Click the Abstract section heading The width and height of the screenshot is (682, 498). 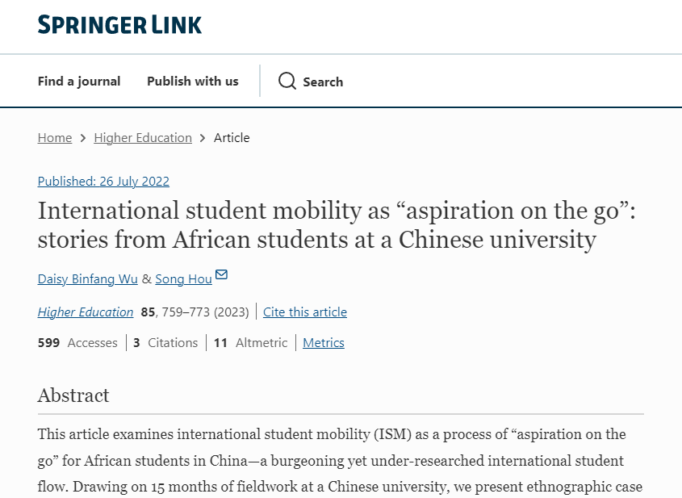pyautogui.click(x=73, y=395)
